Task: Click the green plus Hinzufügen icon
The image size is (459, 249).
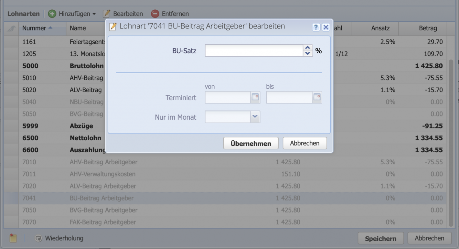Action: coord(53,14)
